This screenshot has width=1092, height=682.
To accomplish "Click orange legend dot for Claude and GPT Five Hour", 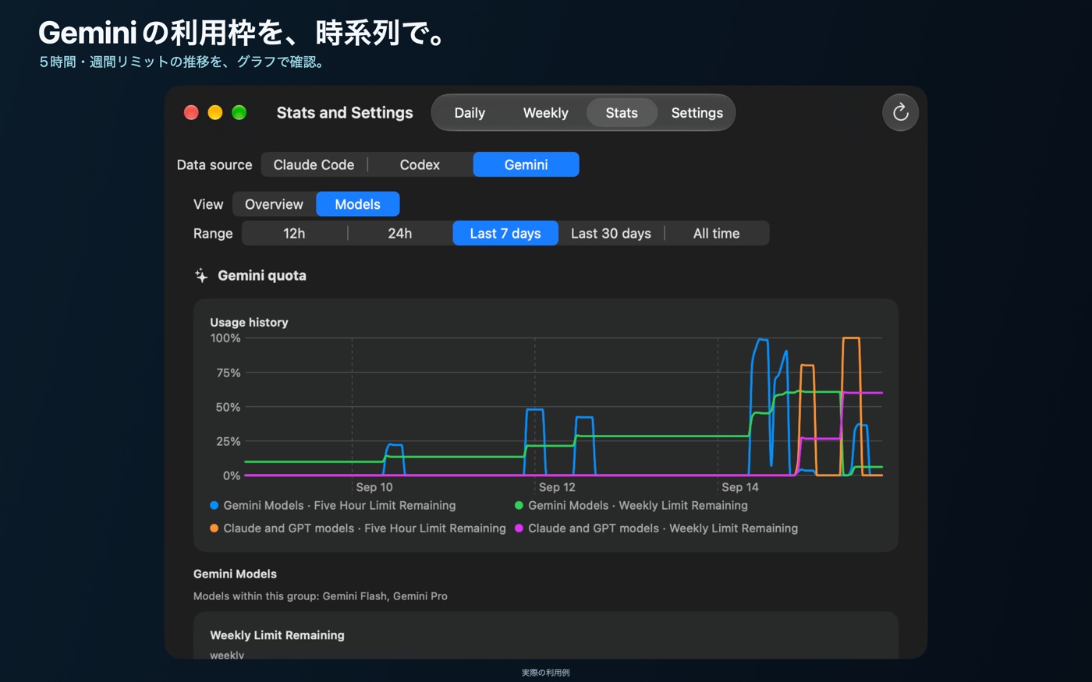I will click(x=214, y=528).
